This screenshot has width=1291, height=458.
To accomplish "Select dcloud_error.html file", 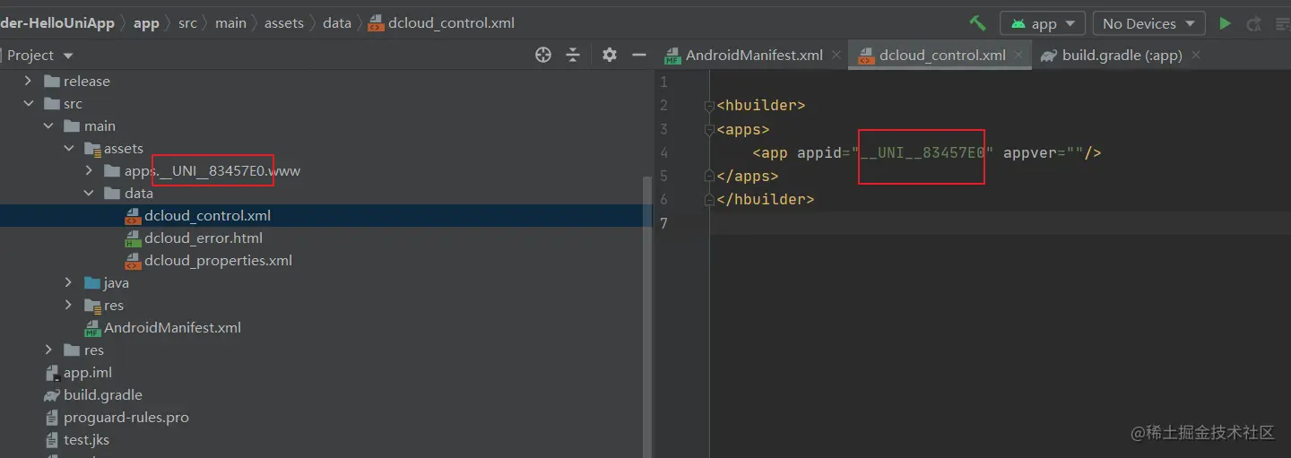I will (204, 238).
